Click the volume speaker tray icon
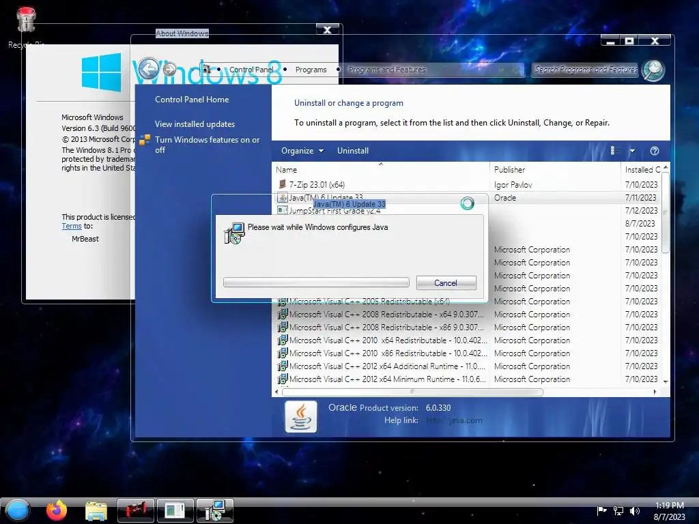 [x=634, y=510]
